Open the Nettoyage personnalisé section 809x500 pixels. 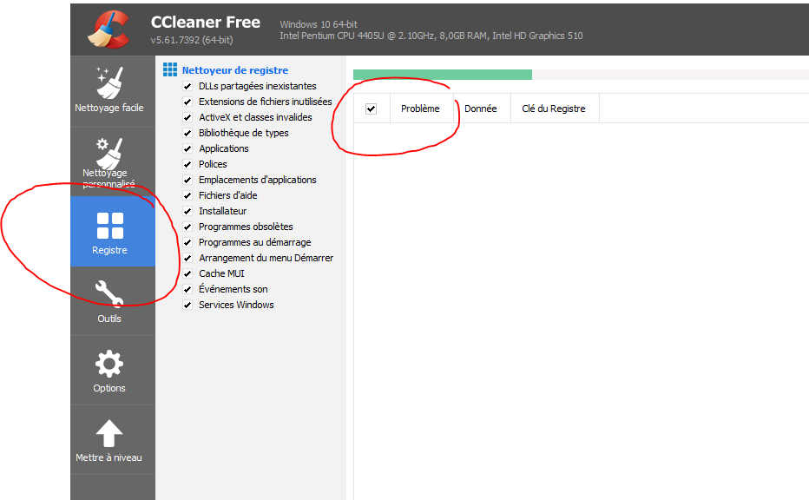tap(113, 162)
